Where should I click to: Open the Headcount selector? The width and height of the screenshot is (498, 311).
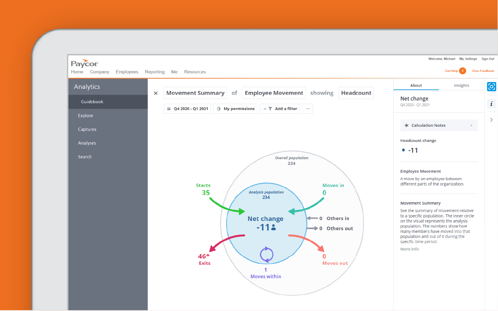pos(356,93)
